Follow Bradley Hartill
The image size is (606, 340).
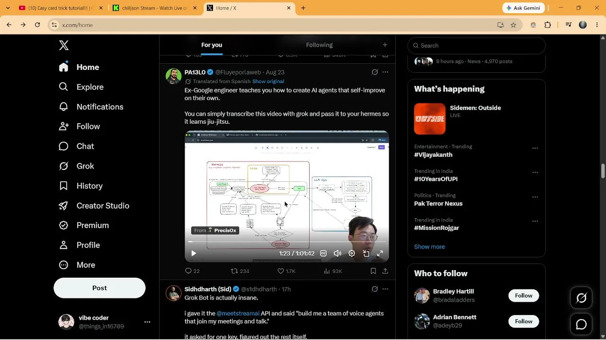pos(524,296)
